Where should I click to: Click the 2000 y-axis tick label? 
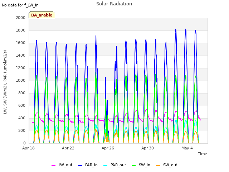(21, 18)
